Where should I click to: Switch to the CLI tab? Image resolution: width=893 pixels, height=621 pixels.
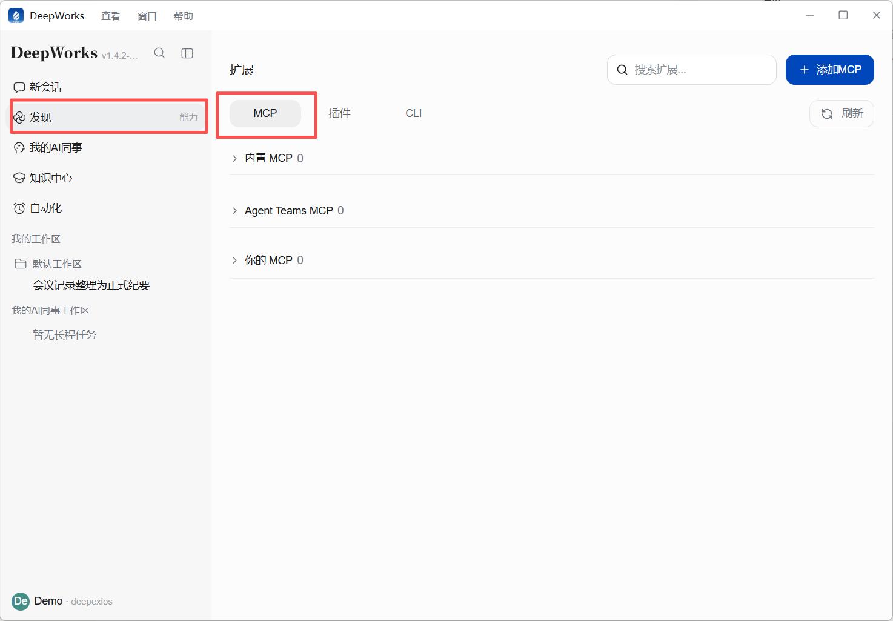click(x=414, y=113)
